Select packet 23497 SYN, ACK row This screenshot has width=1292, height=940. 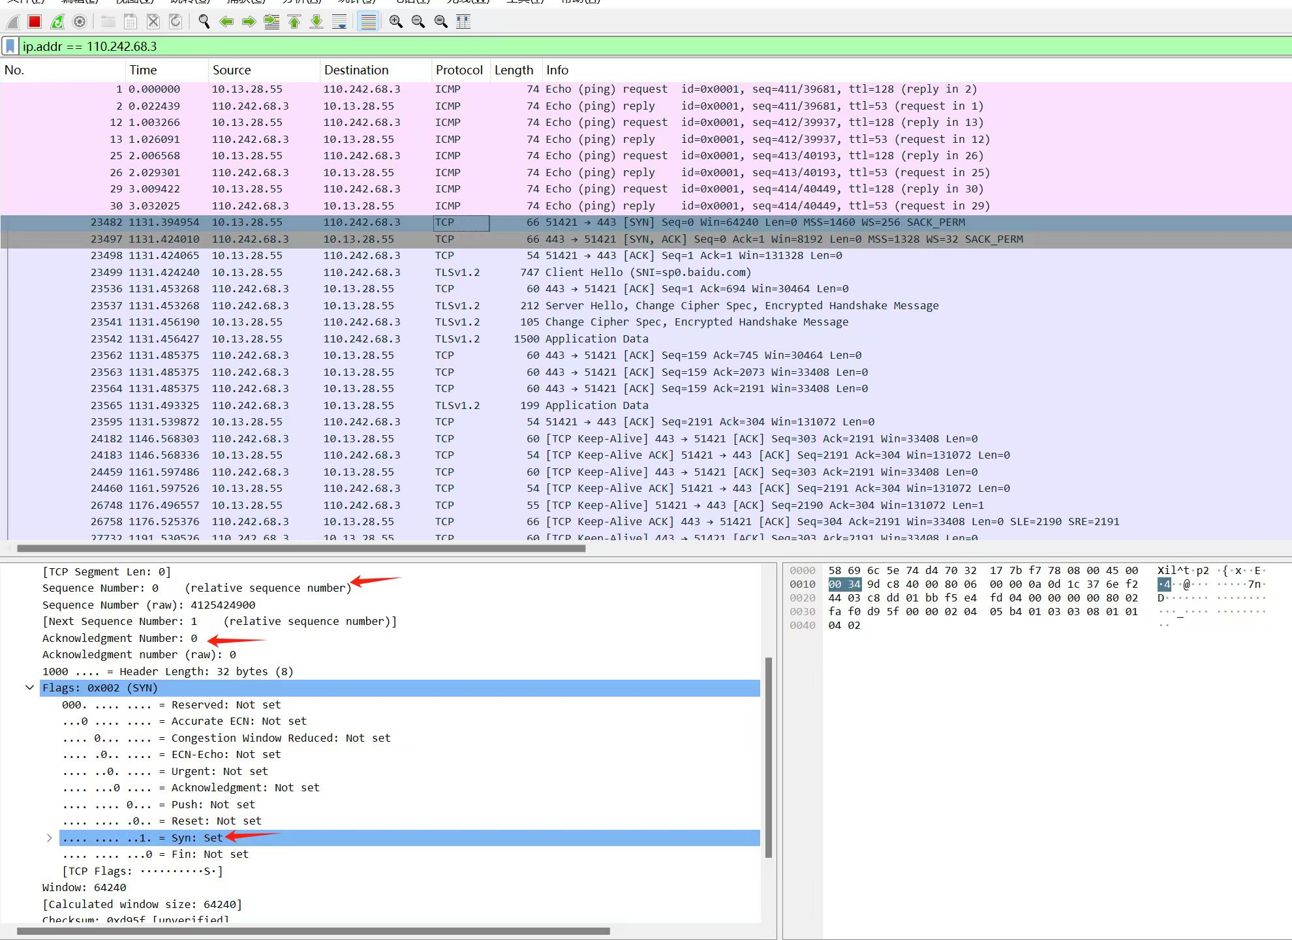[646, 239]
